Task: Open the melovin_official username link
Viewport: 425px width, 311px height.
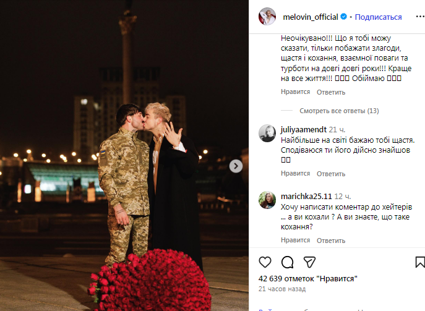Action: click(311, 17)
